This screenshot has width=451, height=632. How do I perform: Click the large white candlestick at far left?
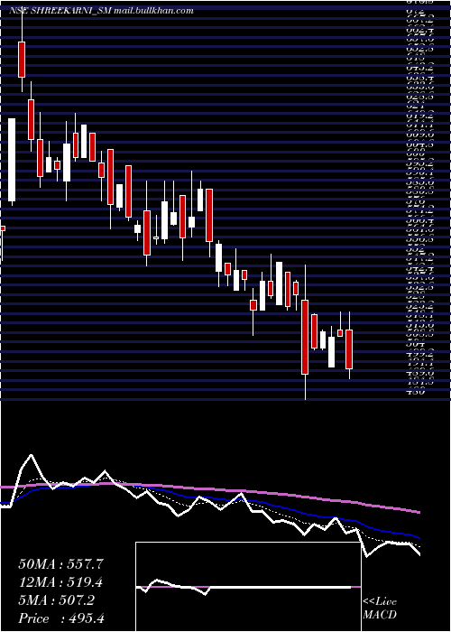[12, 160]
